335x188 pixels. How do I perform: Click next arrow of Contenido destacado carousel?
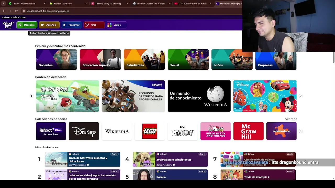301,96
